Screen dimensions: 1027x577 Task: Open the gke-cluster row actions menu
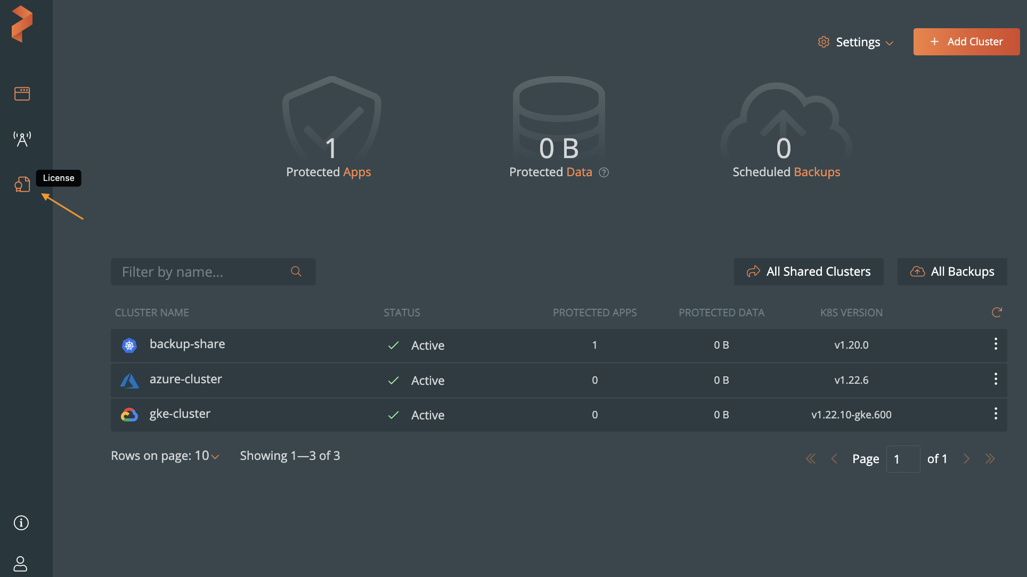pos(995,414)
